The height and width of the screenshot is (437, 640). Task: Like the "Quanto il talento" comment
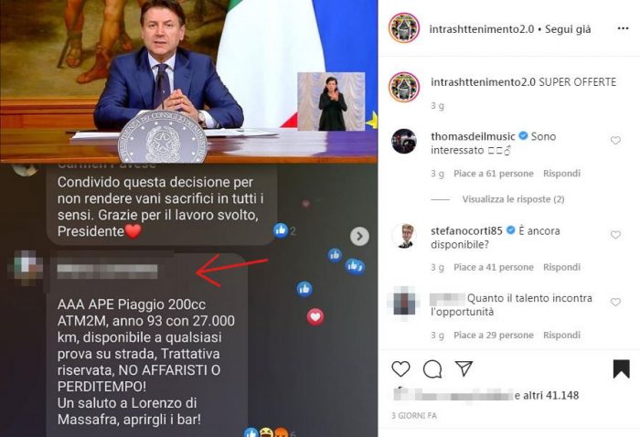tap(615, 303)
